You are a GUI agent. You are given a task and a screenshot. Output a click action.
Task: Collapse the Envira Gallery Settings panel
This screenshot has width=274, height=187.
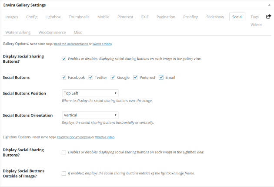point(269,5)
